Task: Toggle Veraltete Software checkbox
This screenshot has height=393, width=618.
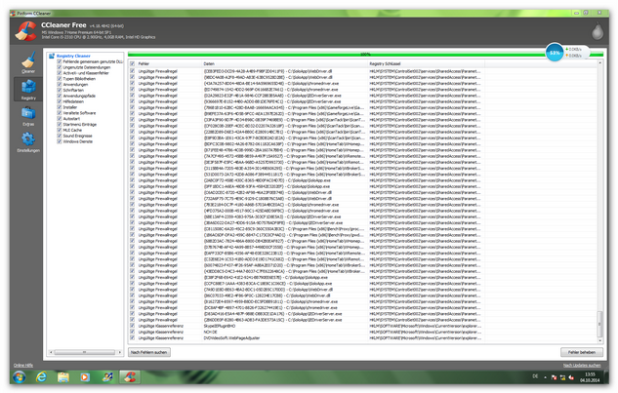Action: click(x=60, y=112)
